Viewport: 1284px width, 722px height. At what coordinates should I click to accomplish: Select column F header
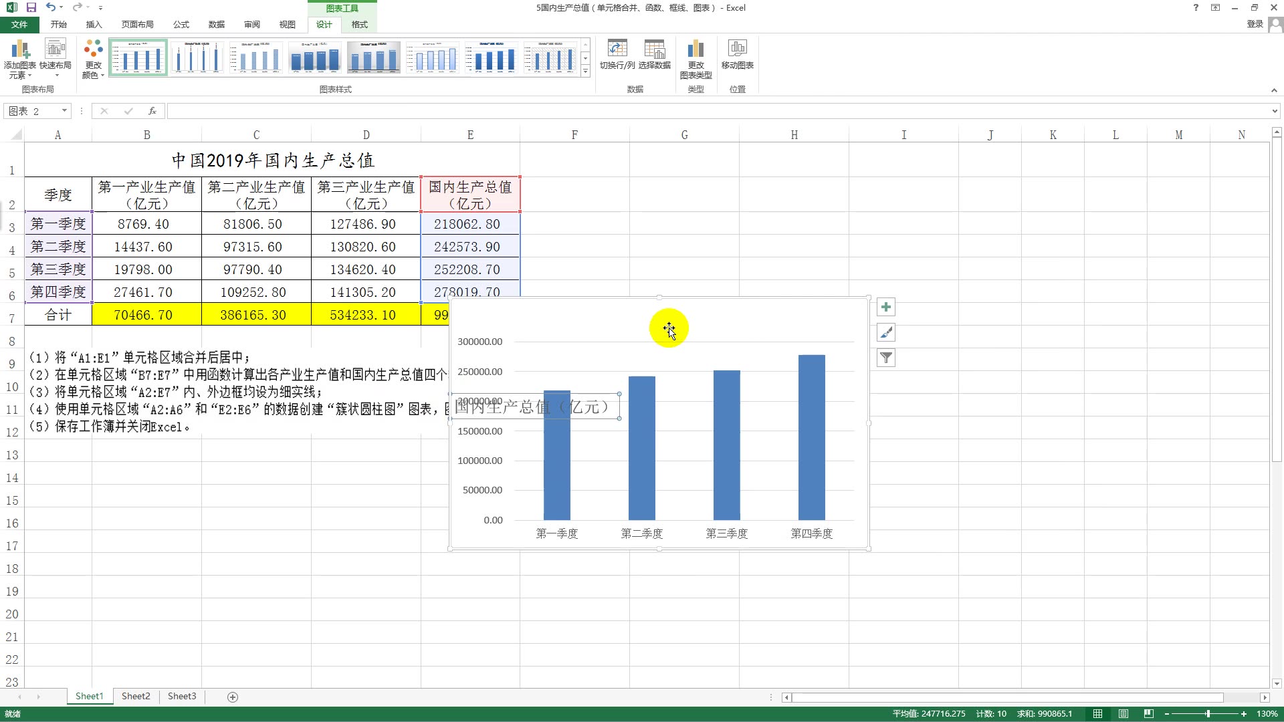[574, 134]
